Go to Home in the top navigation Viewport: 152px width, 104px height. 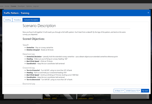click(1, 6)
